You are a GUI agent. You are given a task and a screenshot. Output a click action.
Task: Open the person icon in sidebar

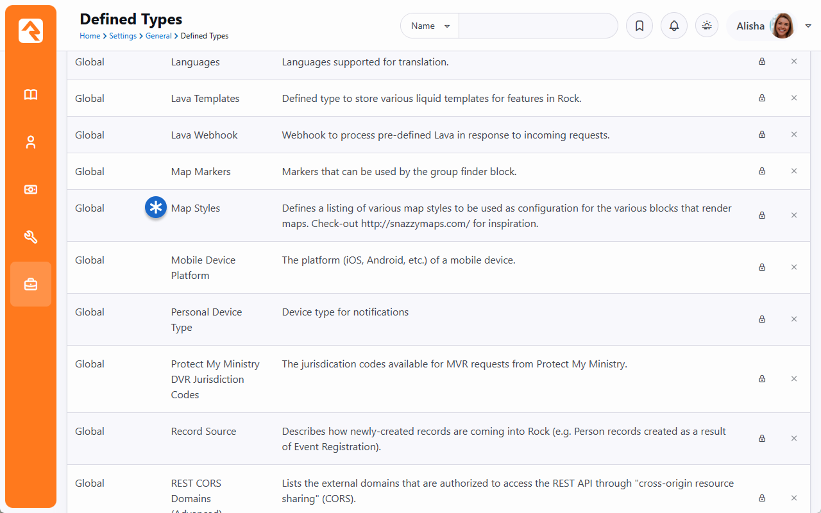pyautogui.click(x=31, y=142)
